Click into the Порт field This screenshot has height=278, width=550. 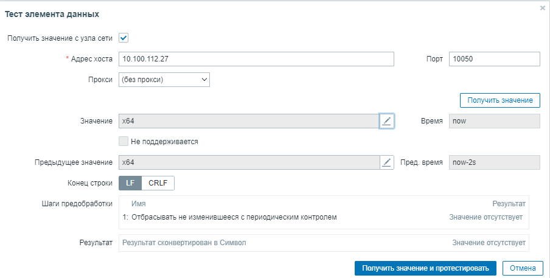coord(494,58)
